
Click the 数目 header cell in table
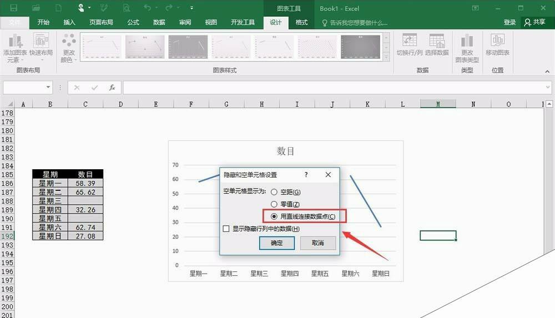click(x=85, y=174)
